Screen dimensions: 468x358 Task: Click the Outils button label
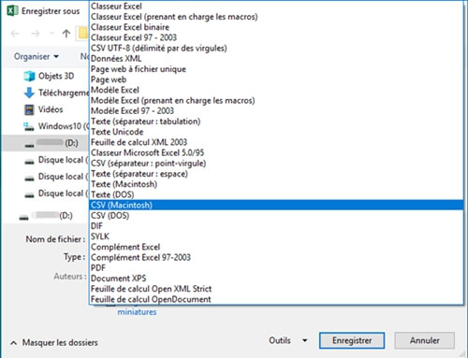point(280,340)
